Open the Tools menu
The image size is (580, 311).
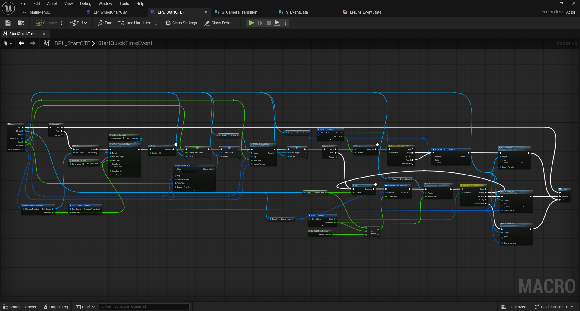[x=124, y=4]
